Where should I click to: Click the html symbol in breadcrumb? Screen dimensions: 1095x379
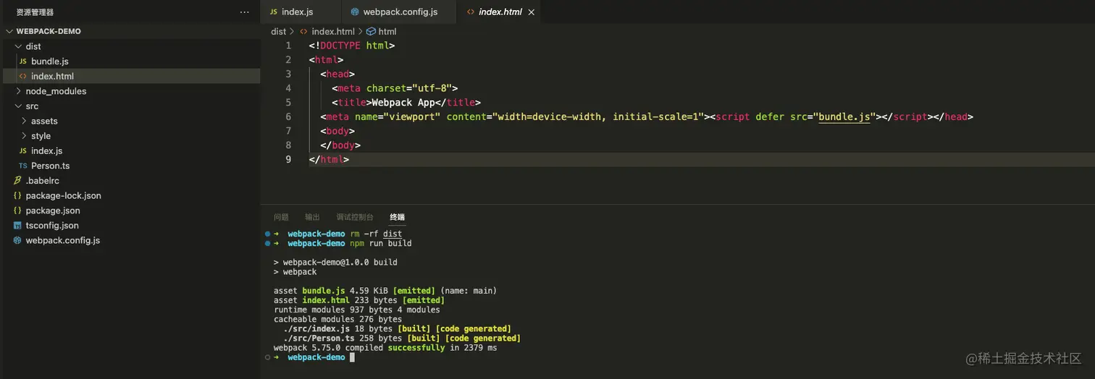coord(387,31)
